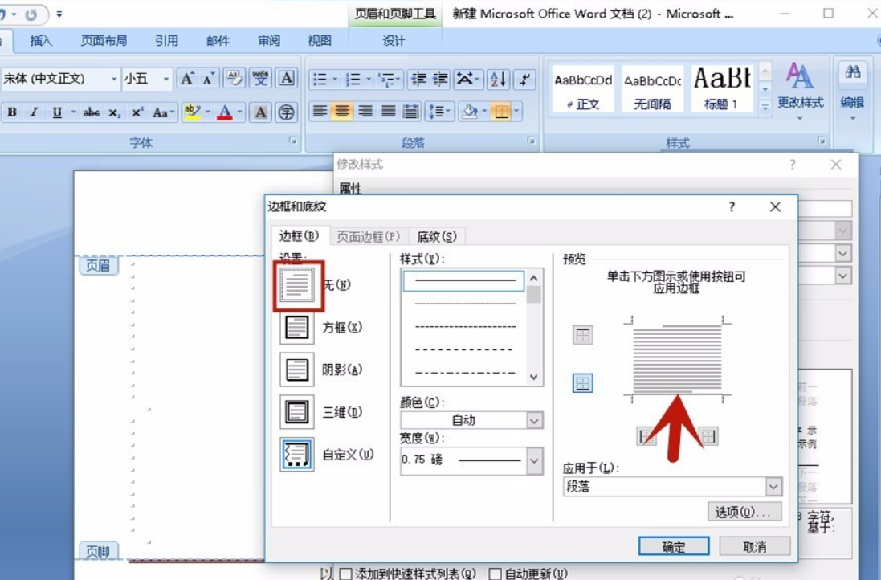Click the 自定义 custom border setting icon
This screenshot has width=881, height=580.
(x=296, y=454)
